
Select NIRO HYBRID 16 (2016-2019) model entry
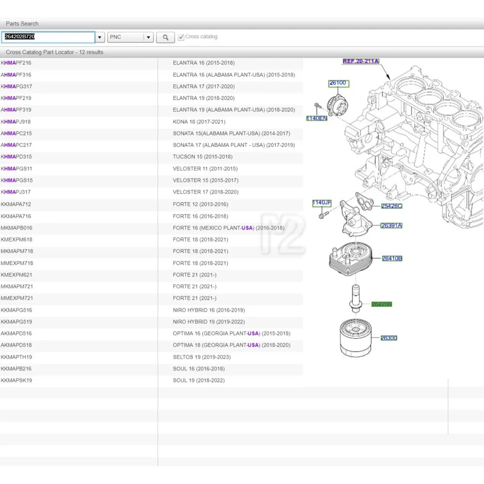coord(209,310)
